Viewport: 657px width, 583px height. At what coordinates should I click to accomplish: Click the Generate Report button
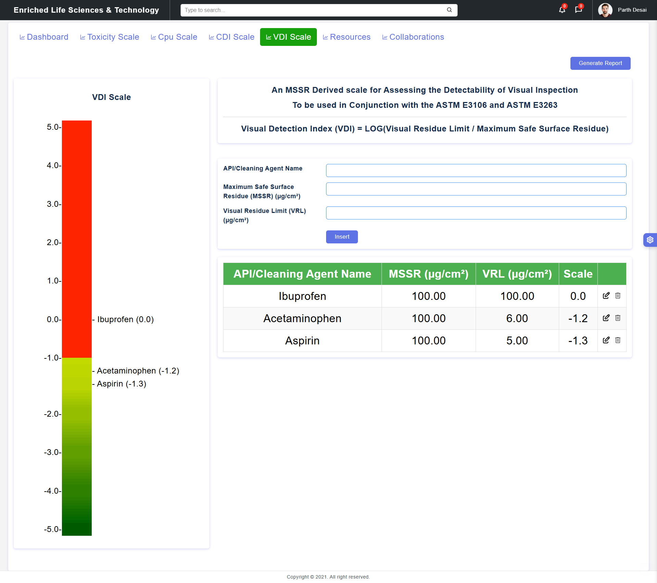[600, 63]
